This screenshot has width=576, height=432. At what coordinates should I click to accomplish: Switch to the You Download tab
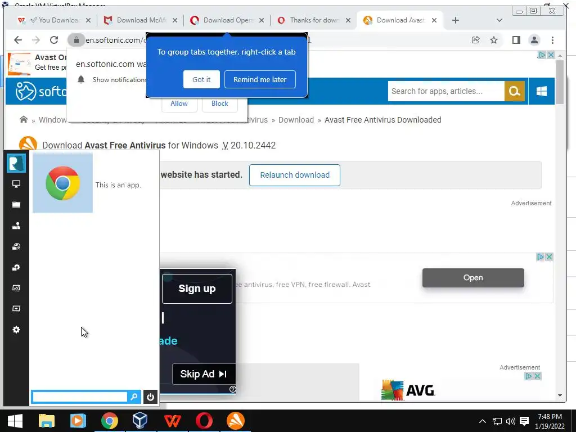53,20
